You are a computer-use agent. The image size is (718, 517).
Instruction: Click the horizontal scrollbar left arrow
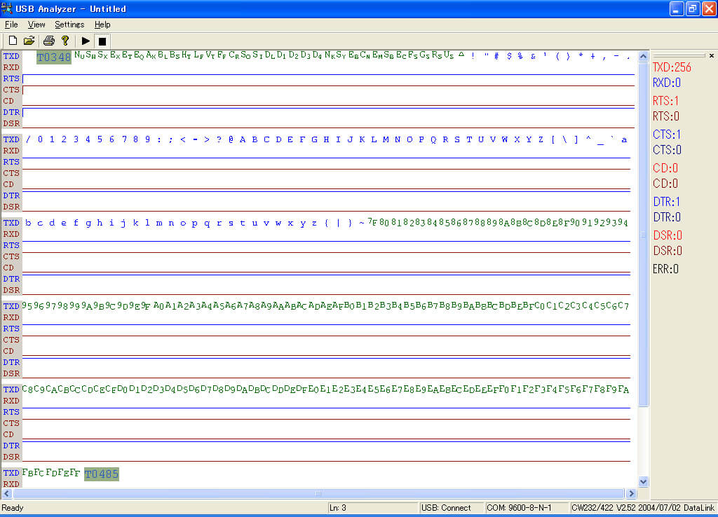[x=7, y=494]
